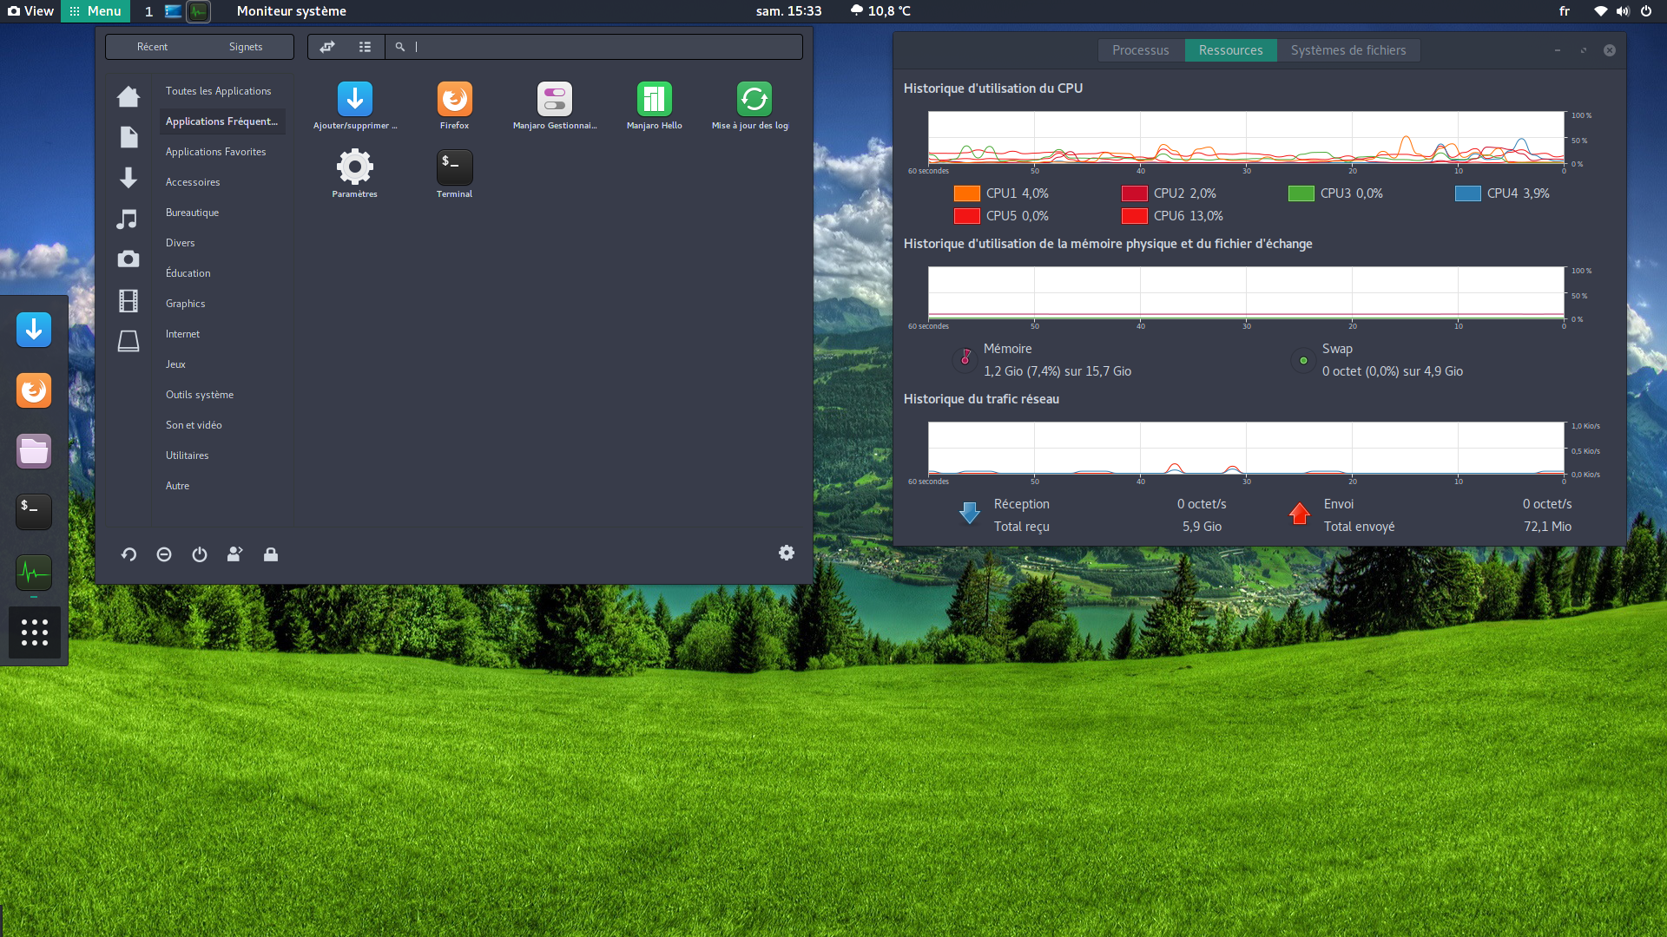
Task: Select Toutes les Applications category
Action: [x=218, y=91]
